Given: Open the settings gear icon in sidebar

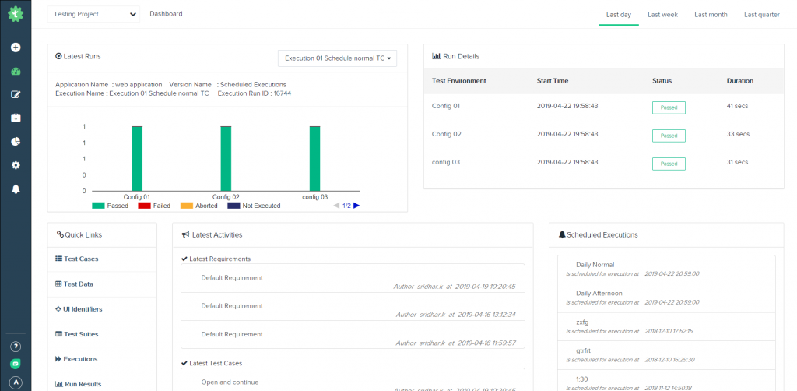Looking at the screenshot, I should [x=16, y=165].
